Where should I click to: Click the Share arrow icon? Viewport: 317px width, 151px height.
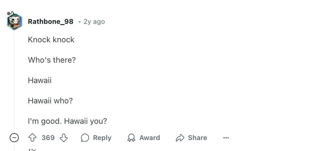pos(180,138)
